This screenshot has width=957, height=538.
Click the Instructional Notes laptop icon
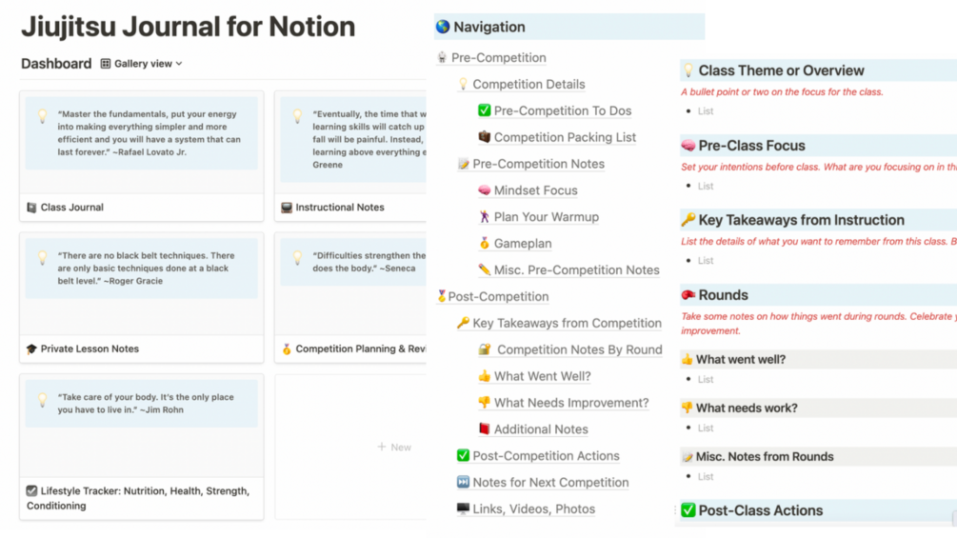[286, 207]
